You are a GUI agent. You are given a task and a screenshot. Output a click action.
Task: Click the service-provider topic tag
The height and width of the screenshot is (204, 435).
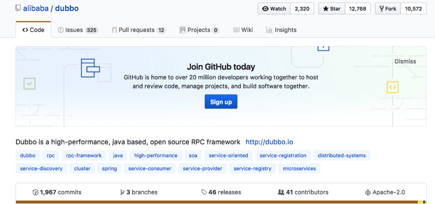click(x=203, y=169)
